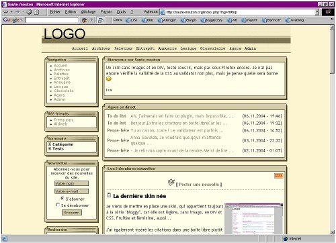This screenshot has height=243, width=336.
Task: Click the Votre e-mail input field
Action: [71, 191]
